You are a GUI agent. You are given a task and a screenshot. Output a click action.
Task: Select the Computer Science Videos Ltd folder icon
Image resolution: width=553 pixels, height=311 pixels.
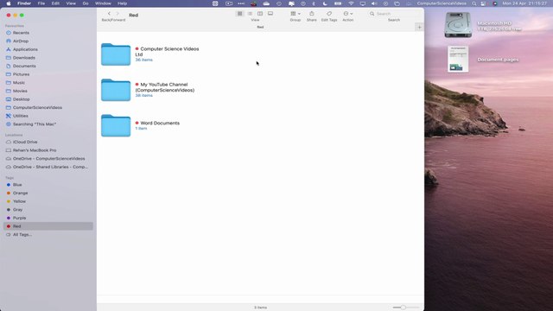coord(116,54)
